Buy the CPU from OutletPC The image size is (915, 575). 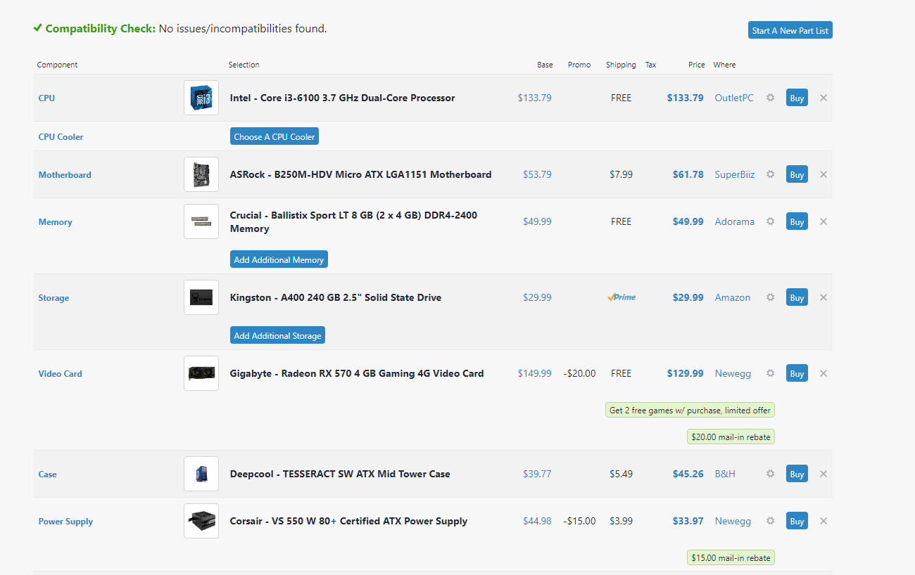(x=797, y=98)
